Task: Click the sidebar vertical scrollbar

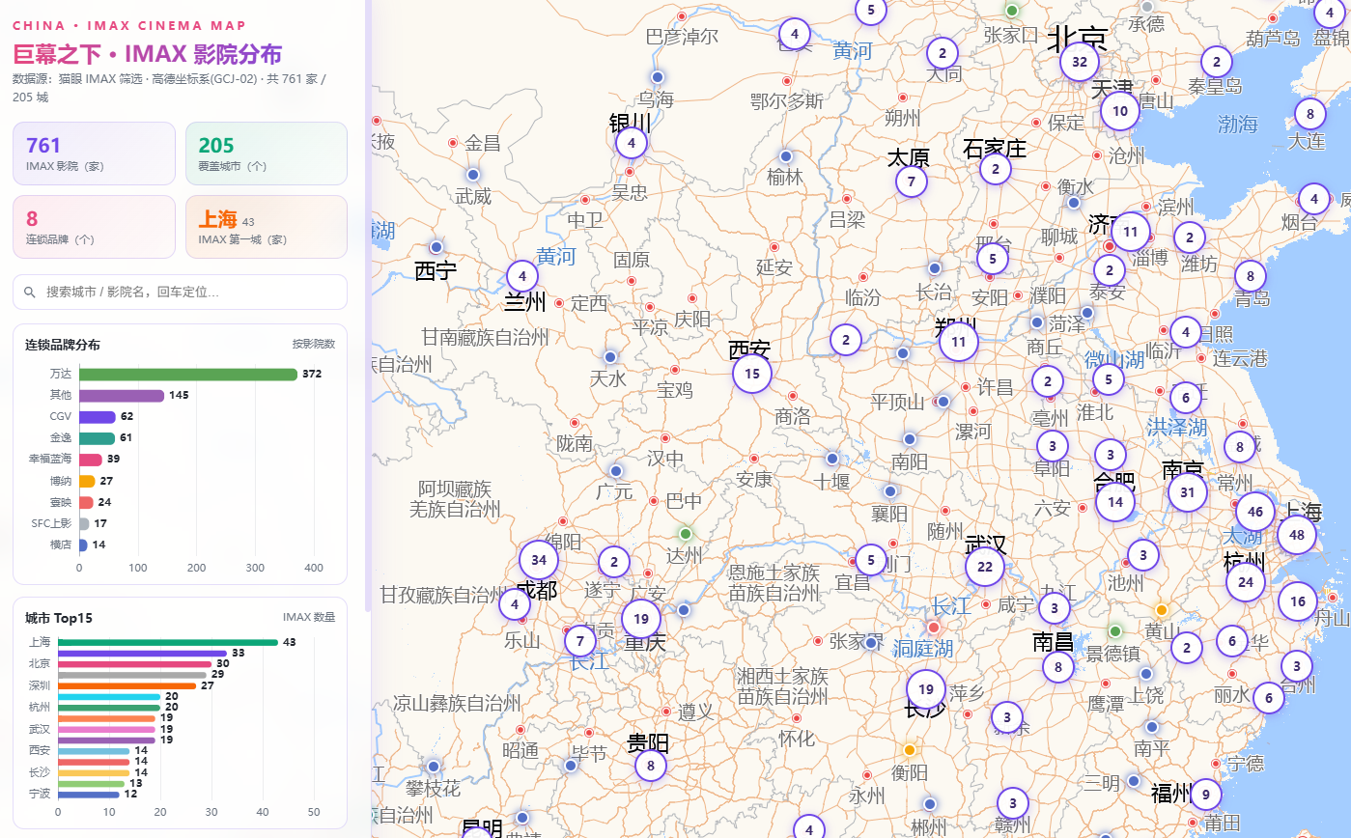Action: click(x=366, y=305)
